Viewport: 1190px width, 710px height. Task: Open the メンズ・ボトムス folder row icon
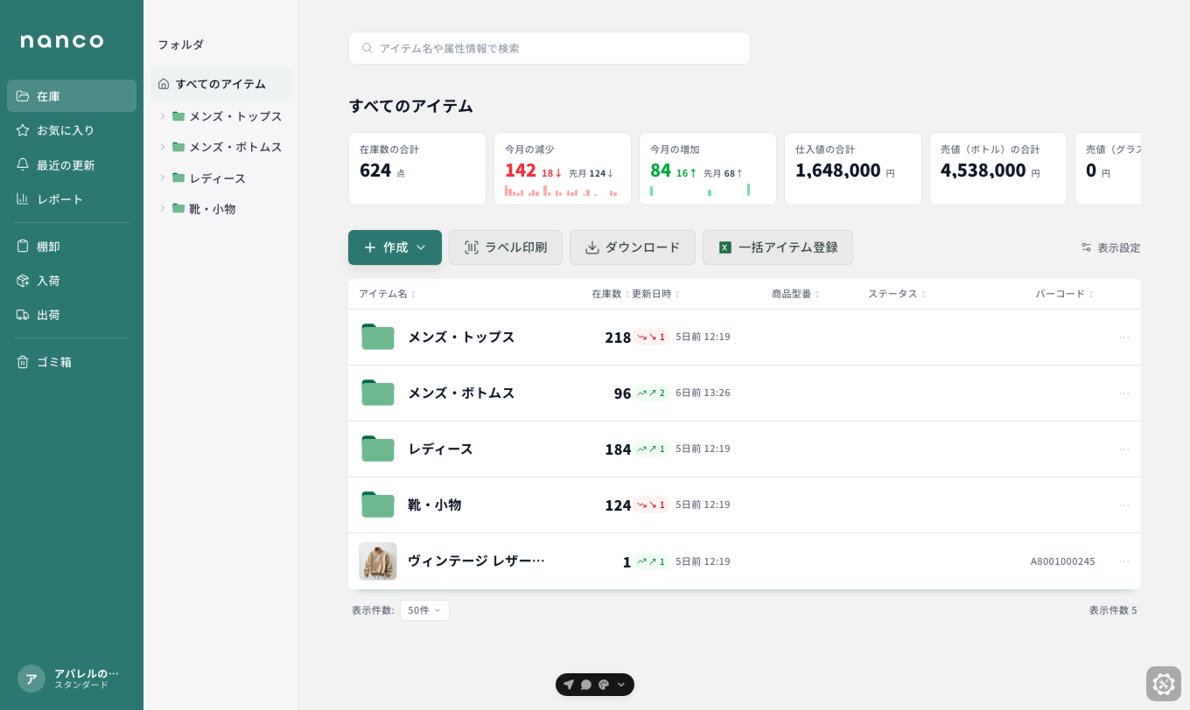378,393
